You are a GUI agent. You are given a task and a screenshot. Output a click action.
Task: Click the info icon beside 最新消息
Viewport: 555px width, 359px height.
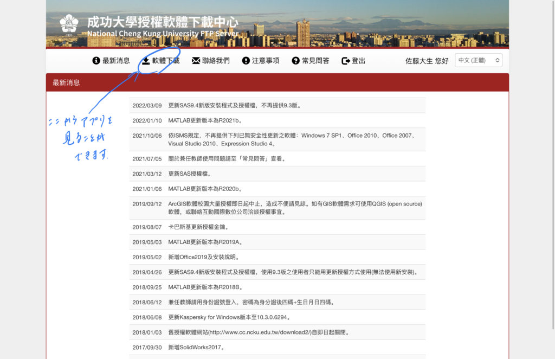[95, 61]
